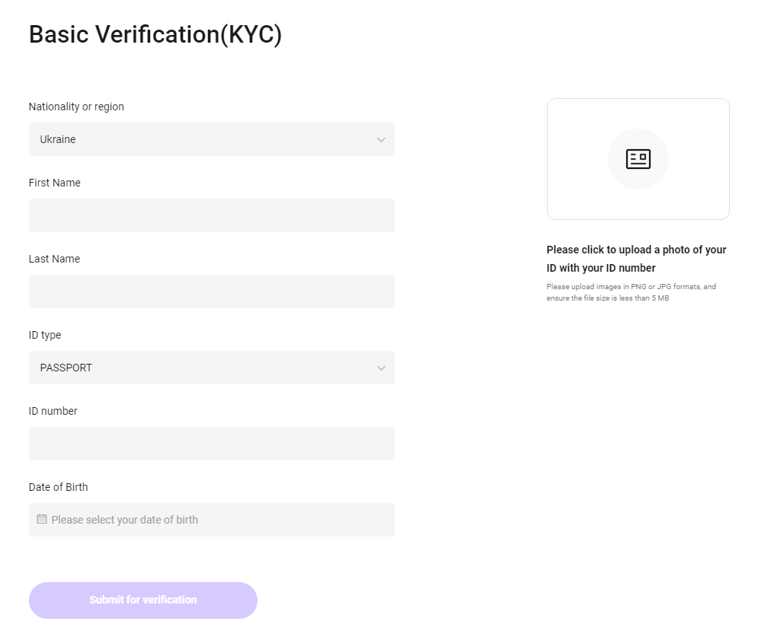Click into the Last Name text box

[x=211, y=291]
